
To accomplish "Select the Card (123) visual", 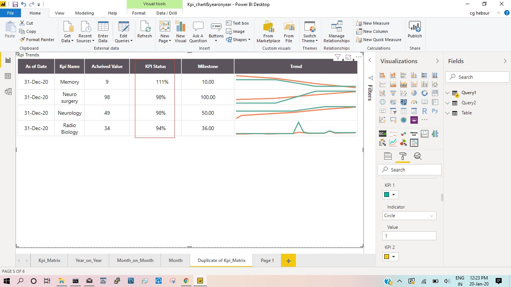I will click(x=425, y=102).
